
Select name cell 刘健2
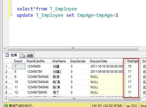(x=57, y=72)
